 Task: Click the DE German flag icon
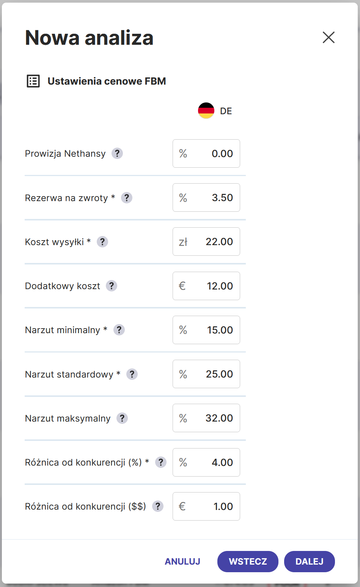click(x=206, y=111)
